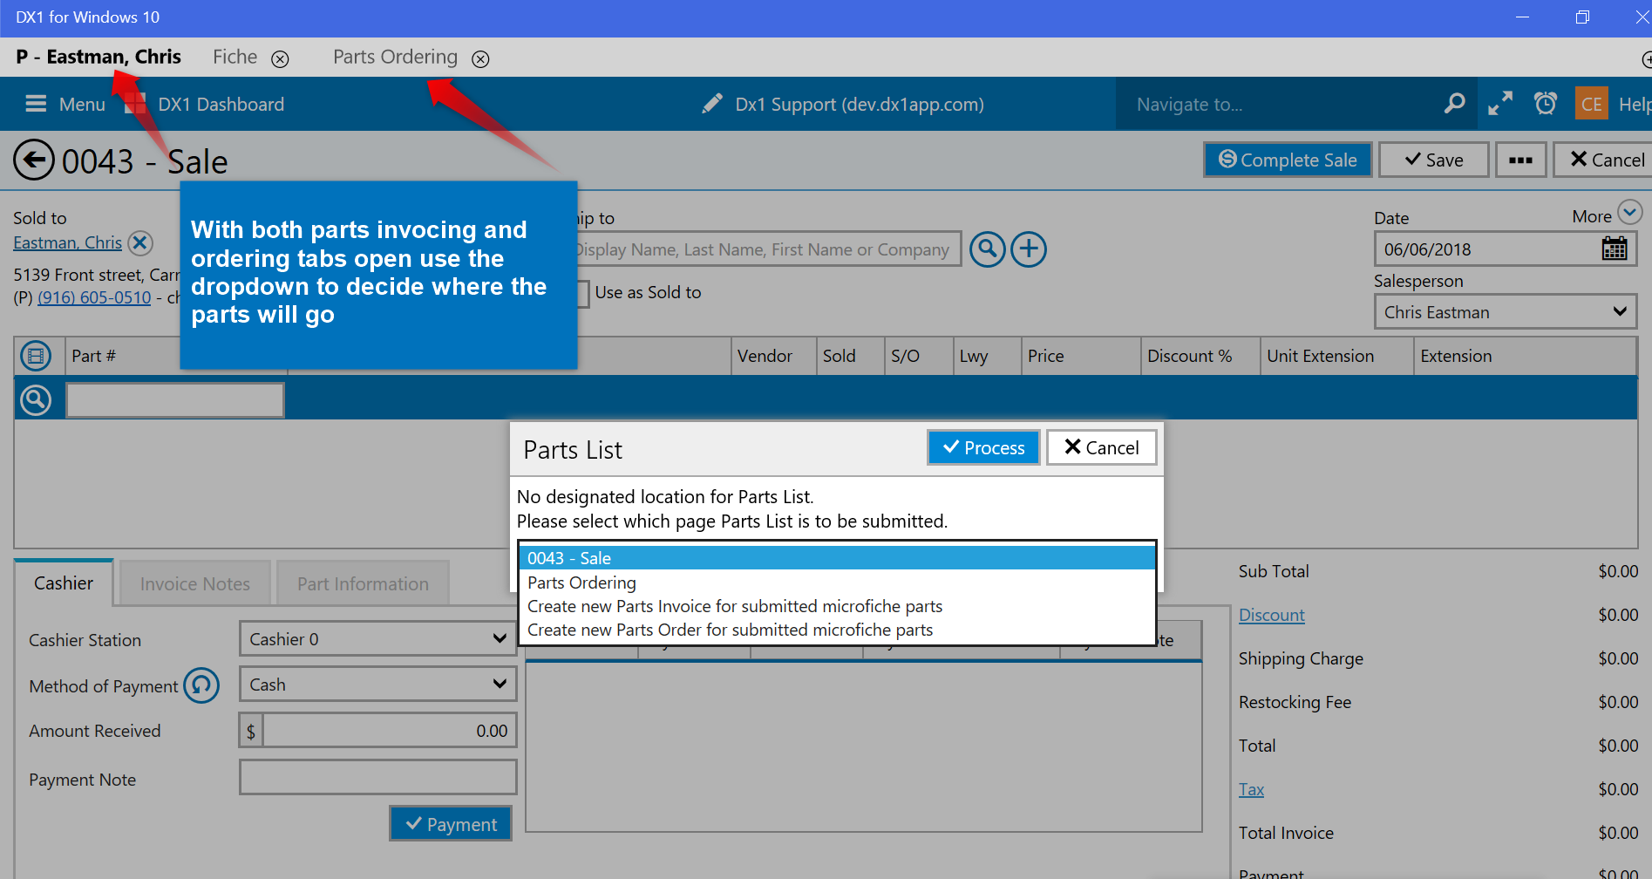
Task: Switch to P - Eastman, Chris tab
Action: (x=99, y=58)
